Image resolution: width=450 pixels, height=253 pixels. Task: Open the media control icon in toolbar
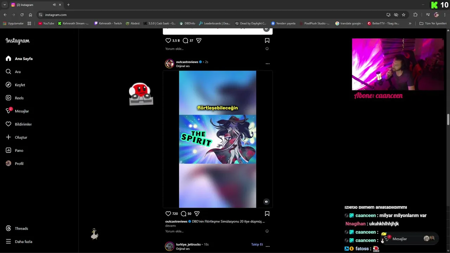[x=428, y=15]
